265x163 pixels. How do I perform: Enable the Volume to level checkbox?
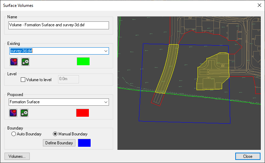23,80
